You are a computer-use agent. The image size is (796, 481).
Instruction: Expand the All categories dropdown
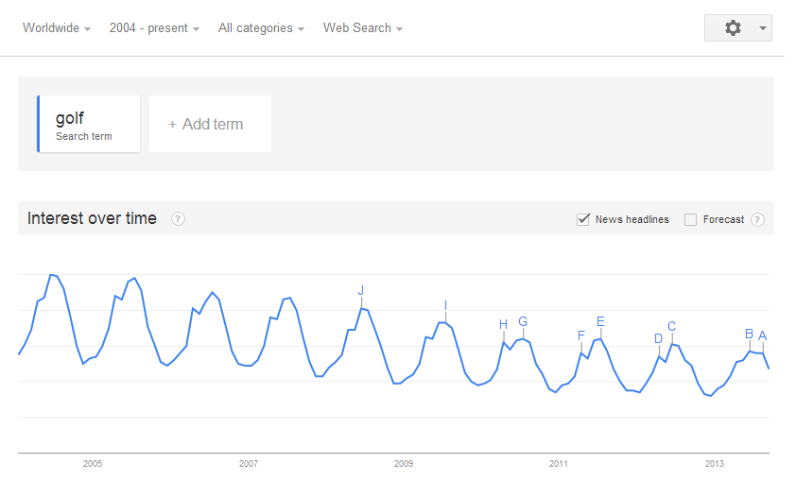coord(261,28)
